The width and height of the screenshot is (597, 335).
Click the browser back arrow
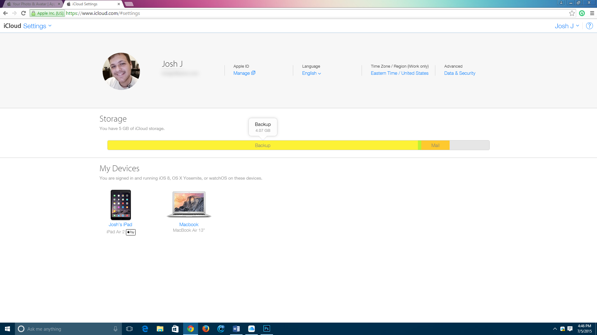(5, 13)
